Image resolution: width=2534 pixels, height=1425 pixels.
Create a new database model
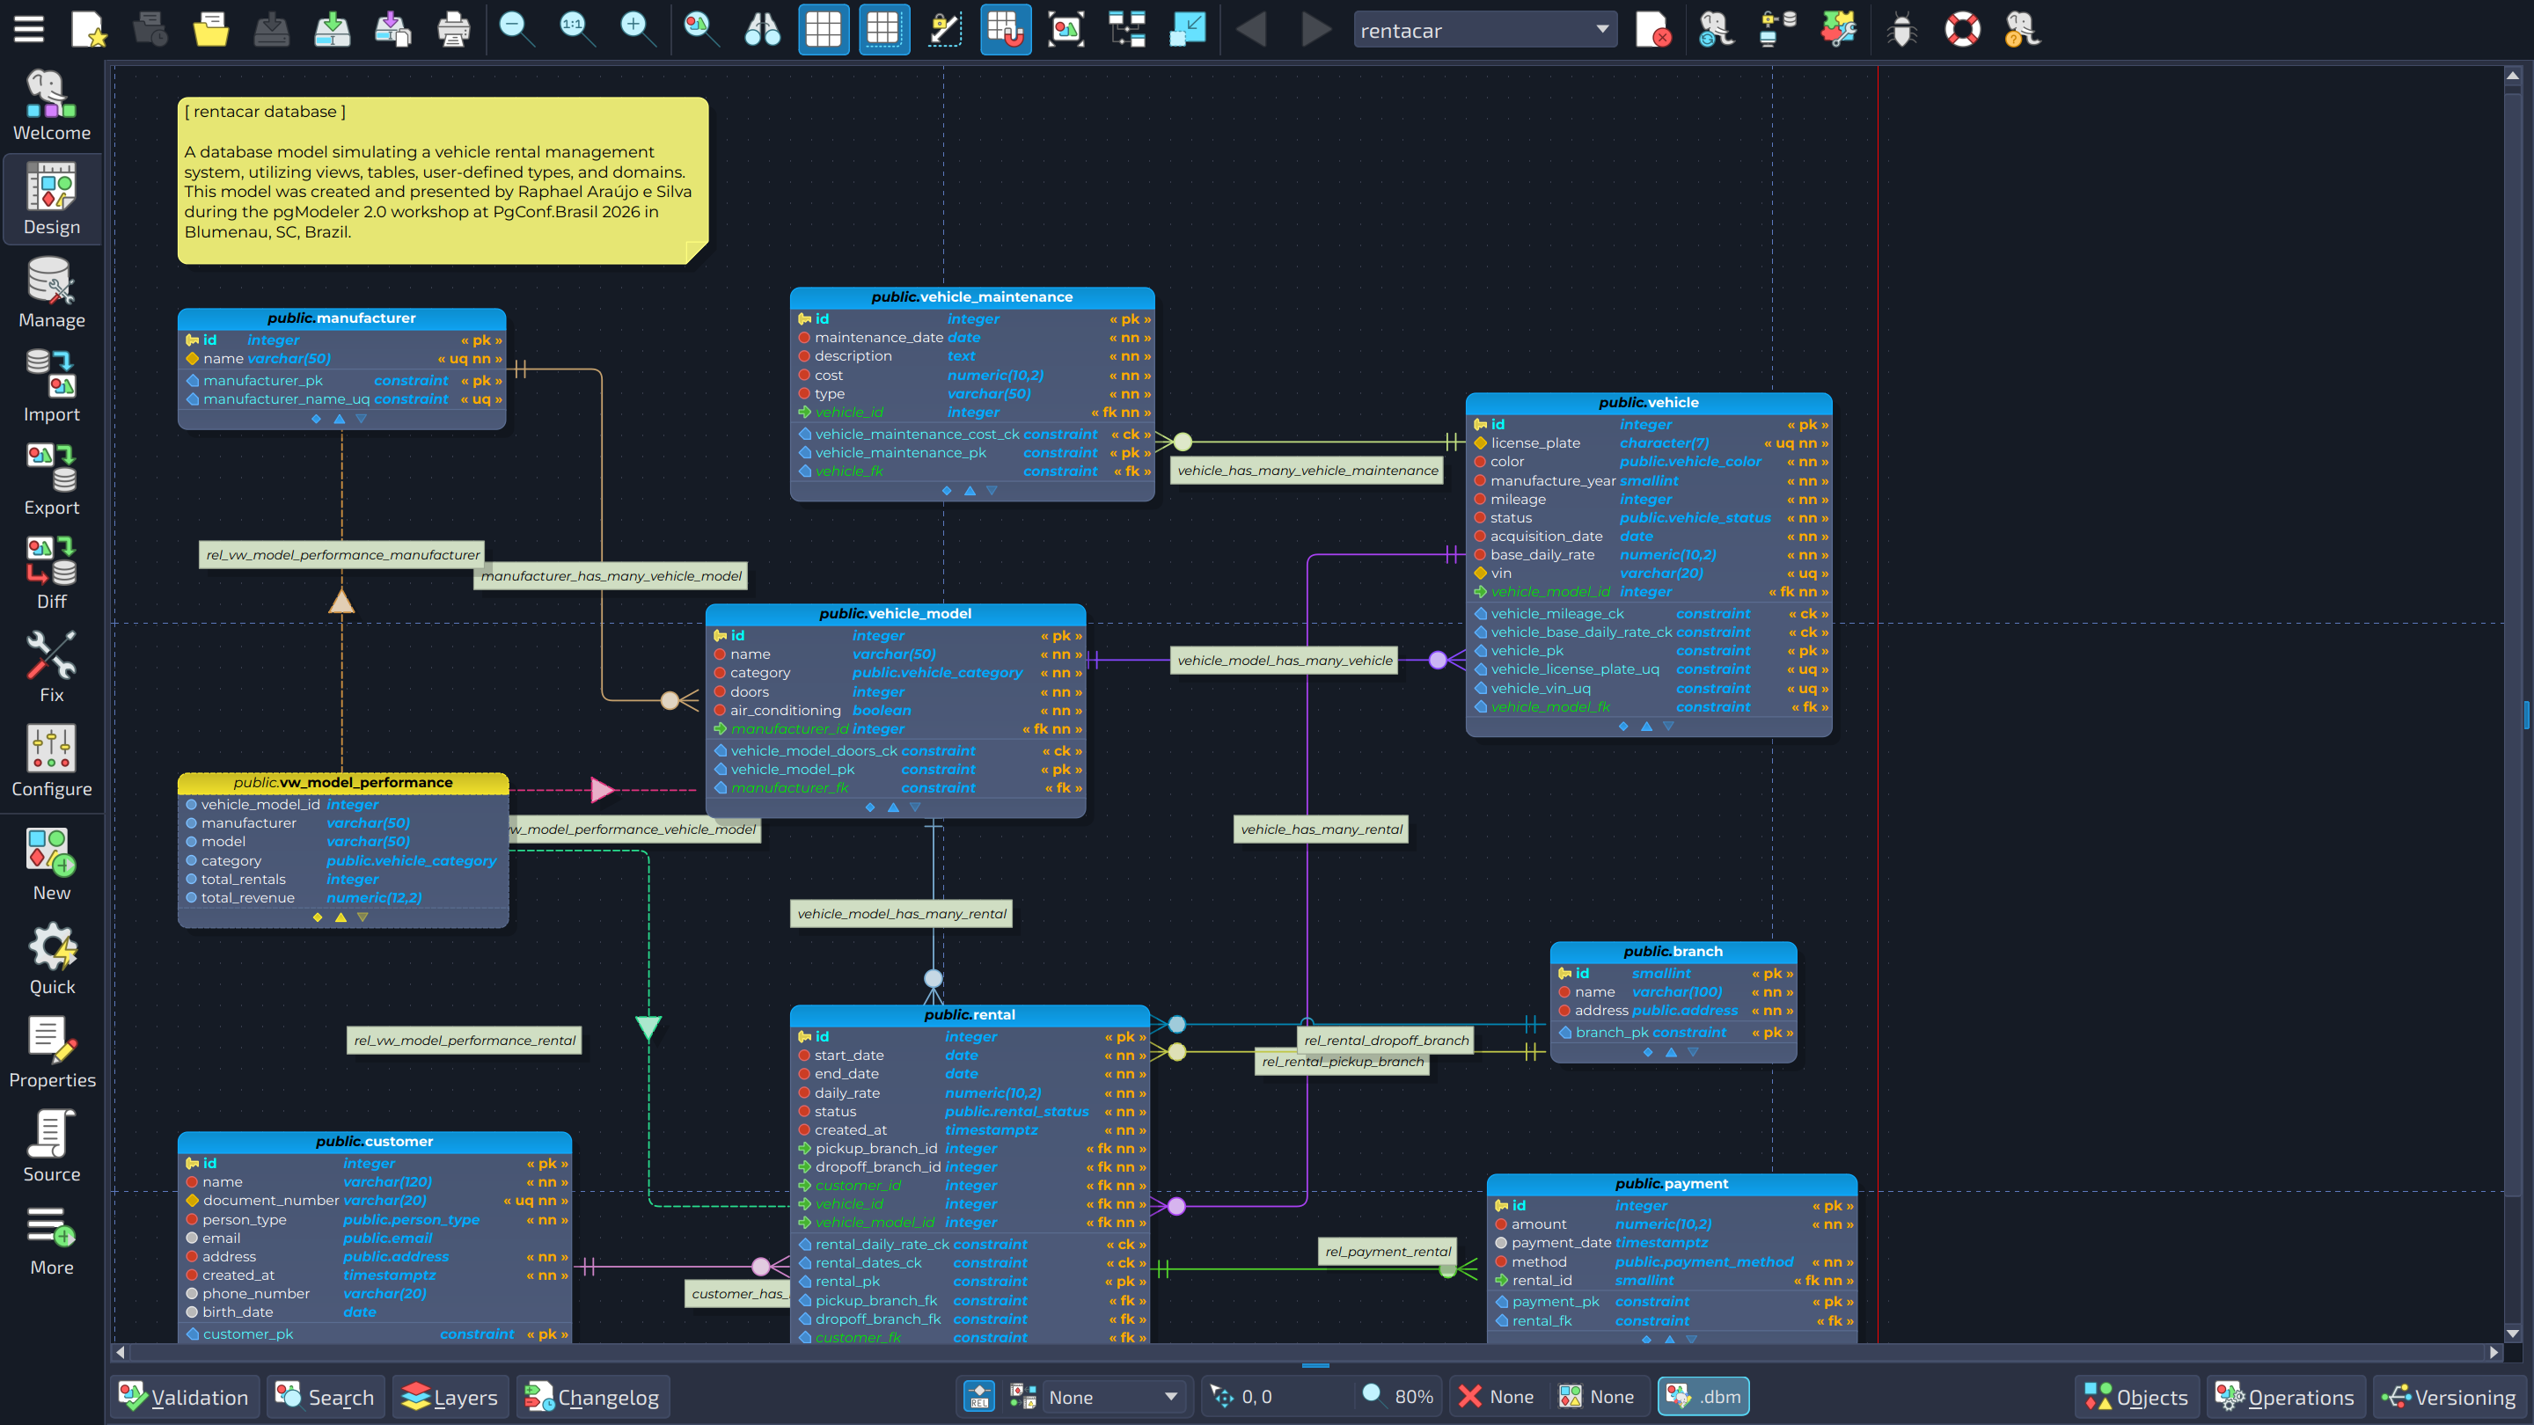89,30
